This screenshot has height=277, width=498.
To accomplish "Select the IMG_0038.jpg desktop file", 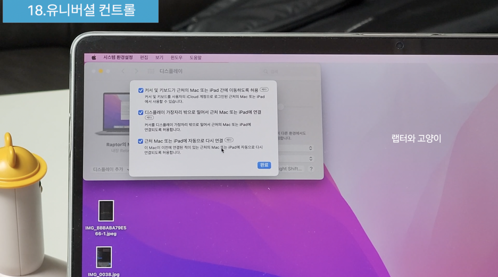I will tap(104, 262).
